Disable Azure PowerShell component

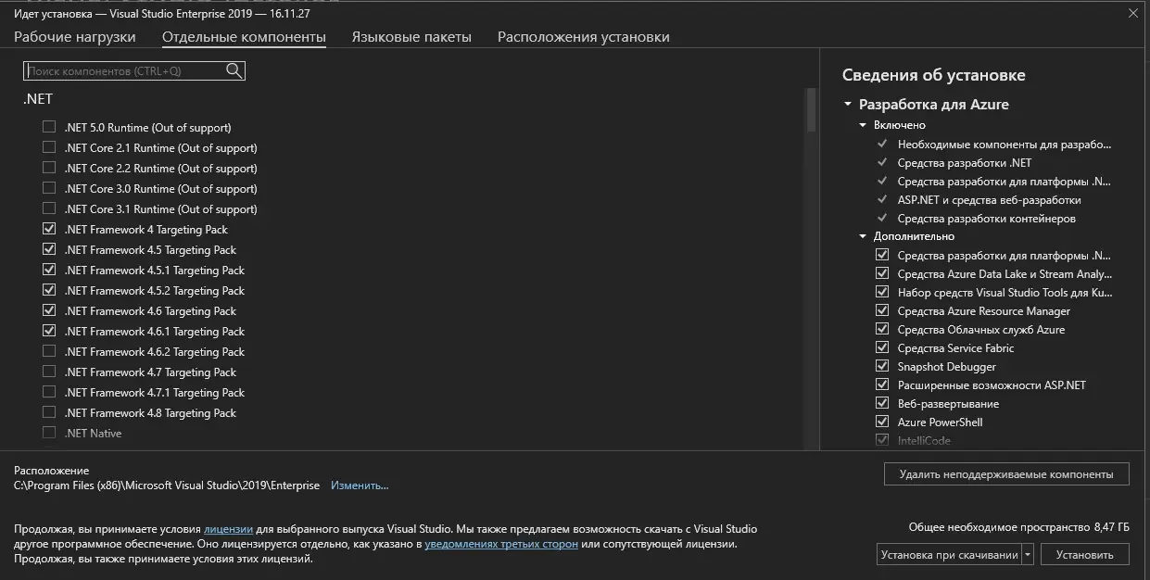(882, 422)
